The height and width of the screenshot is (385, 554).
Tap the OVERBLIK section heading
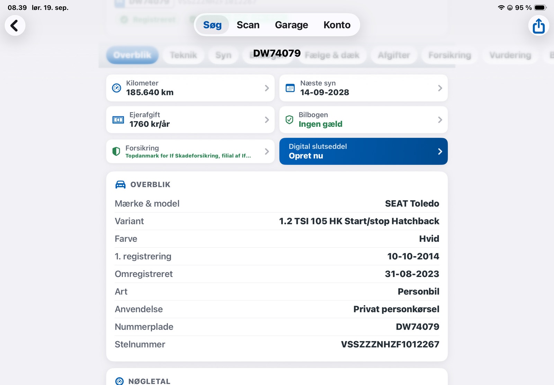pos(150,185)
